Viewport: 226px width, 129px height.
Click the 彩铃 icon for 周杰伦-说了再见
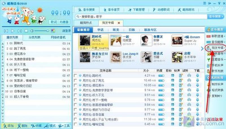[x=173, y=80]
